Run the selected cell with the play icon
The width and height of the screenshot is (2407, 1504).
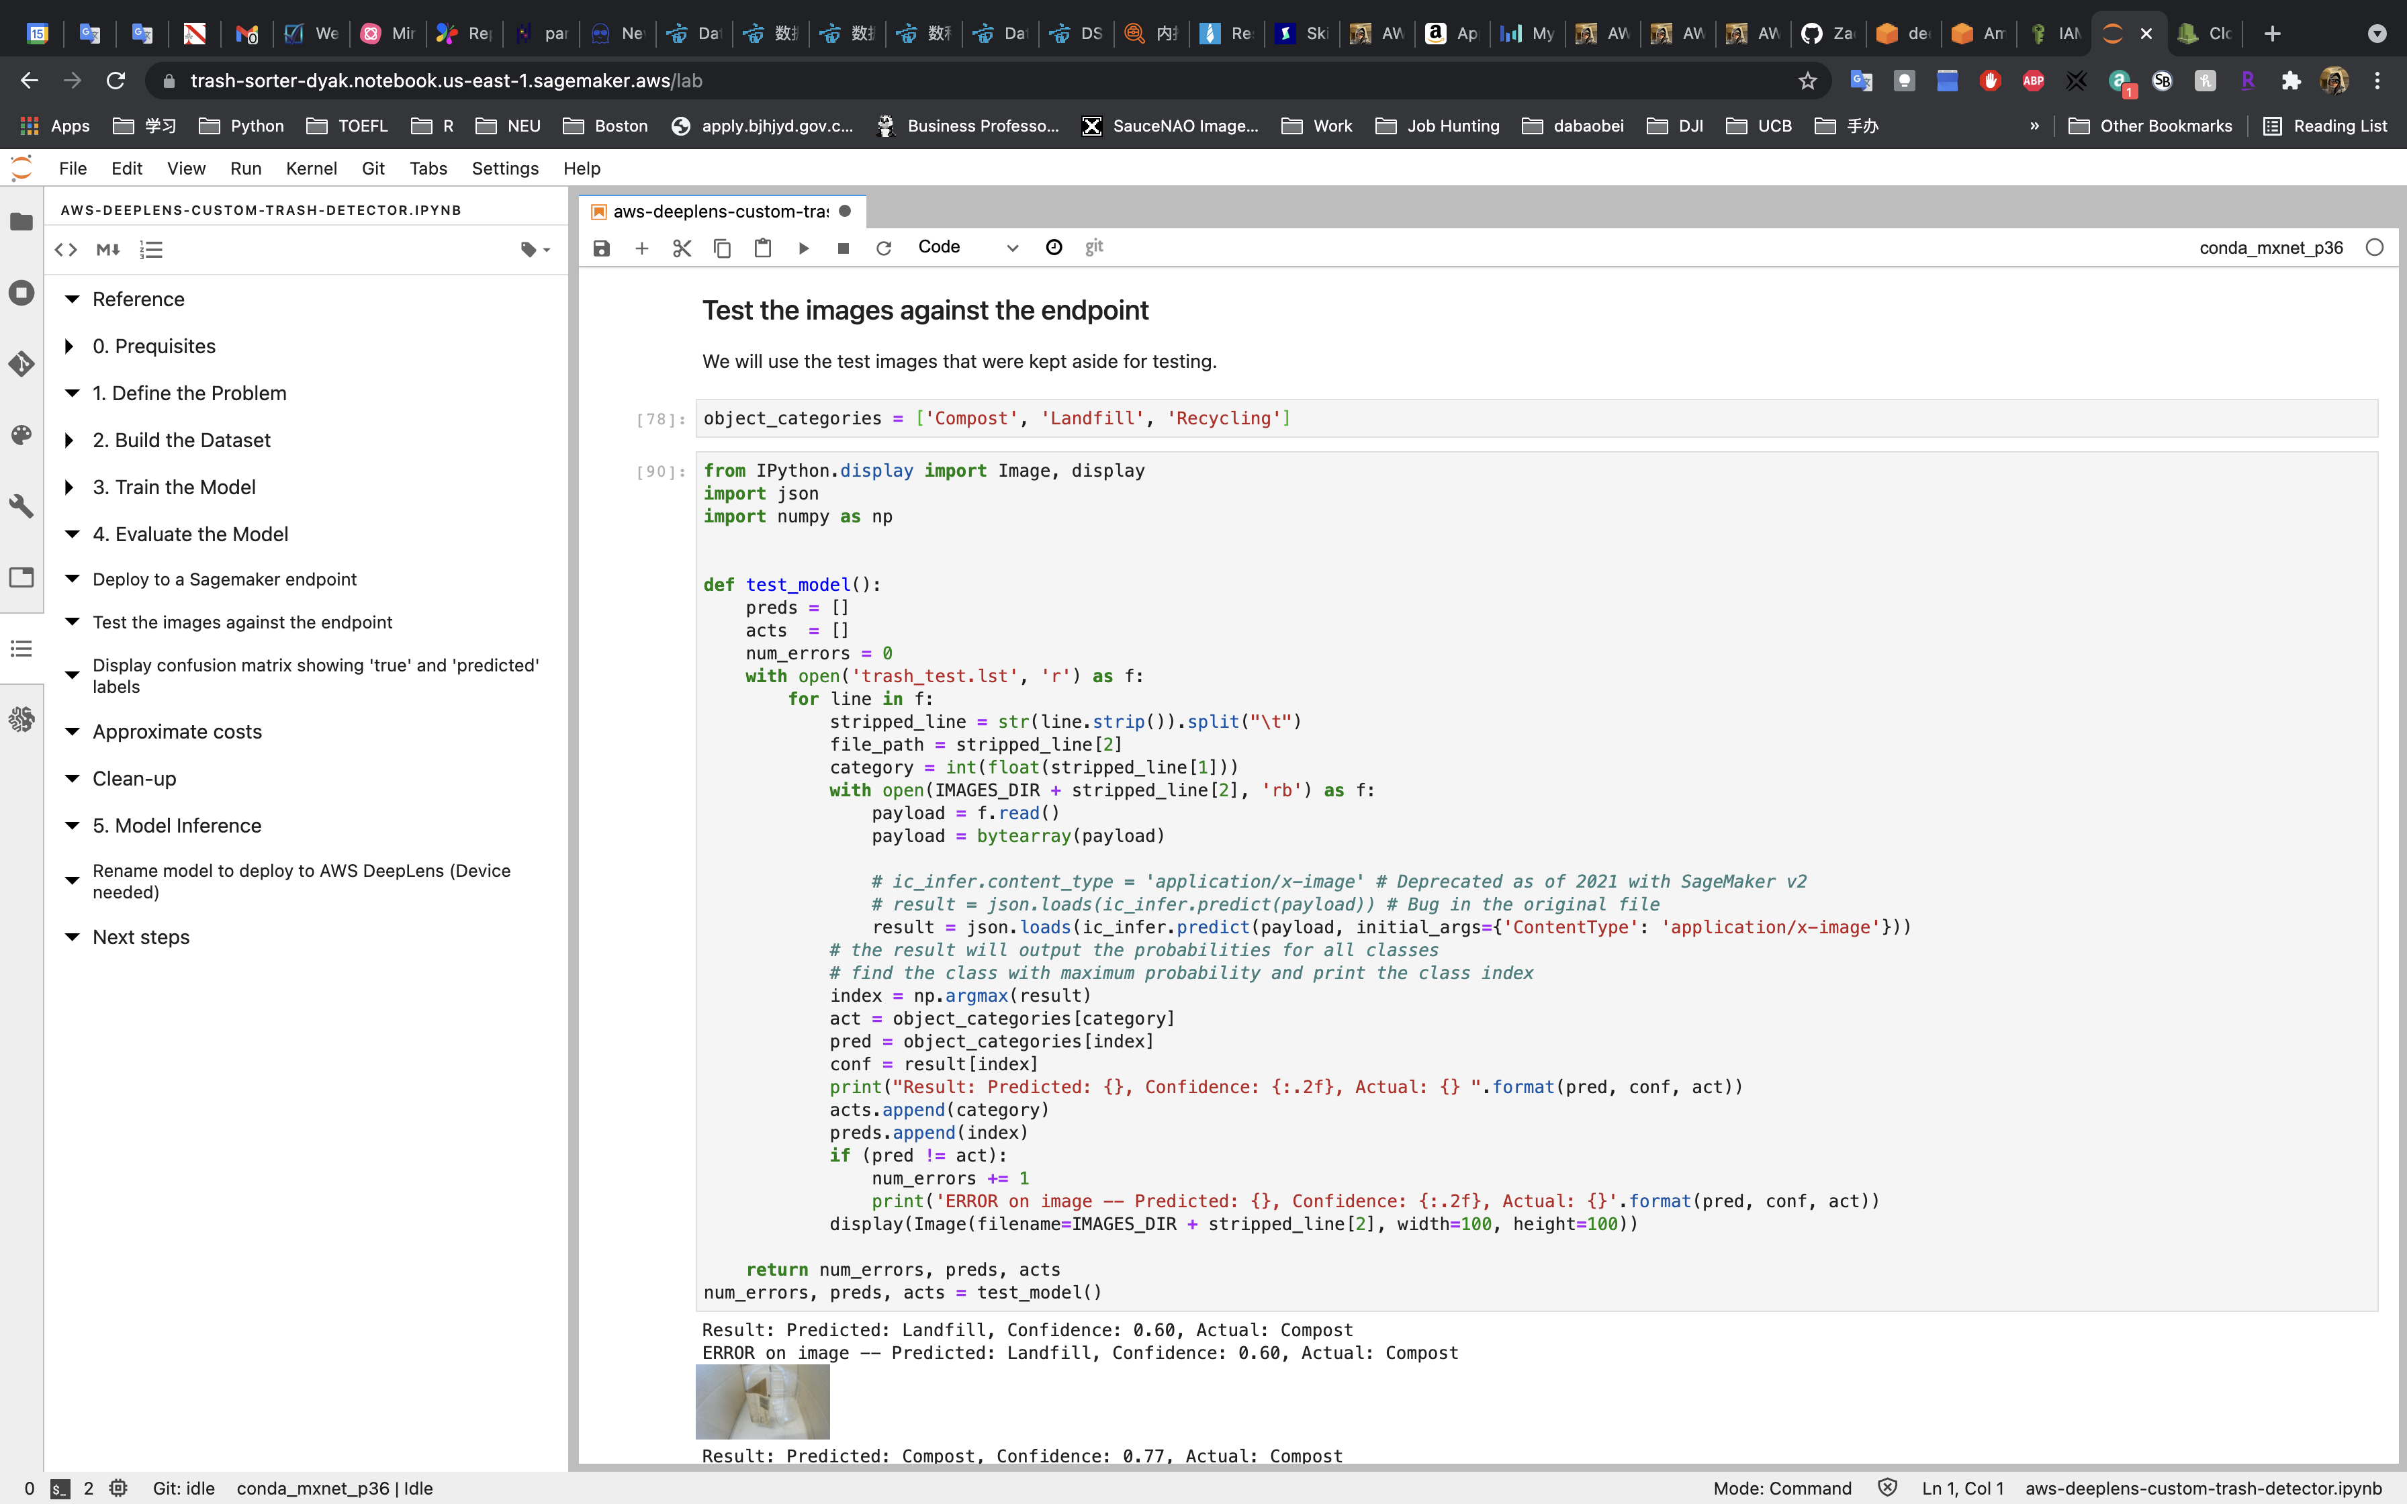(804, 248)
